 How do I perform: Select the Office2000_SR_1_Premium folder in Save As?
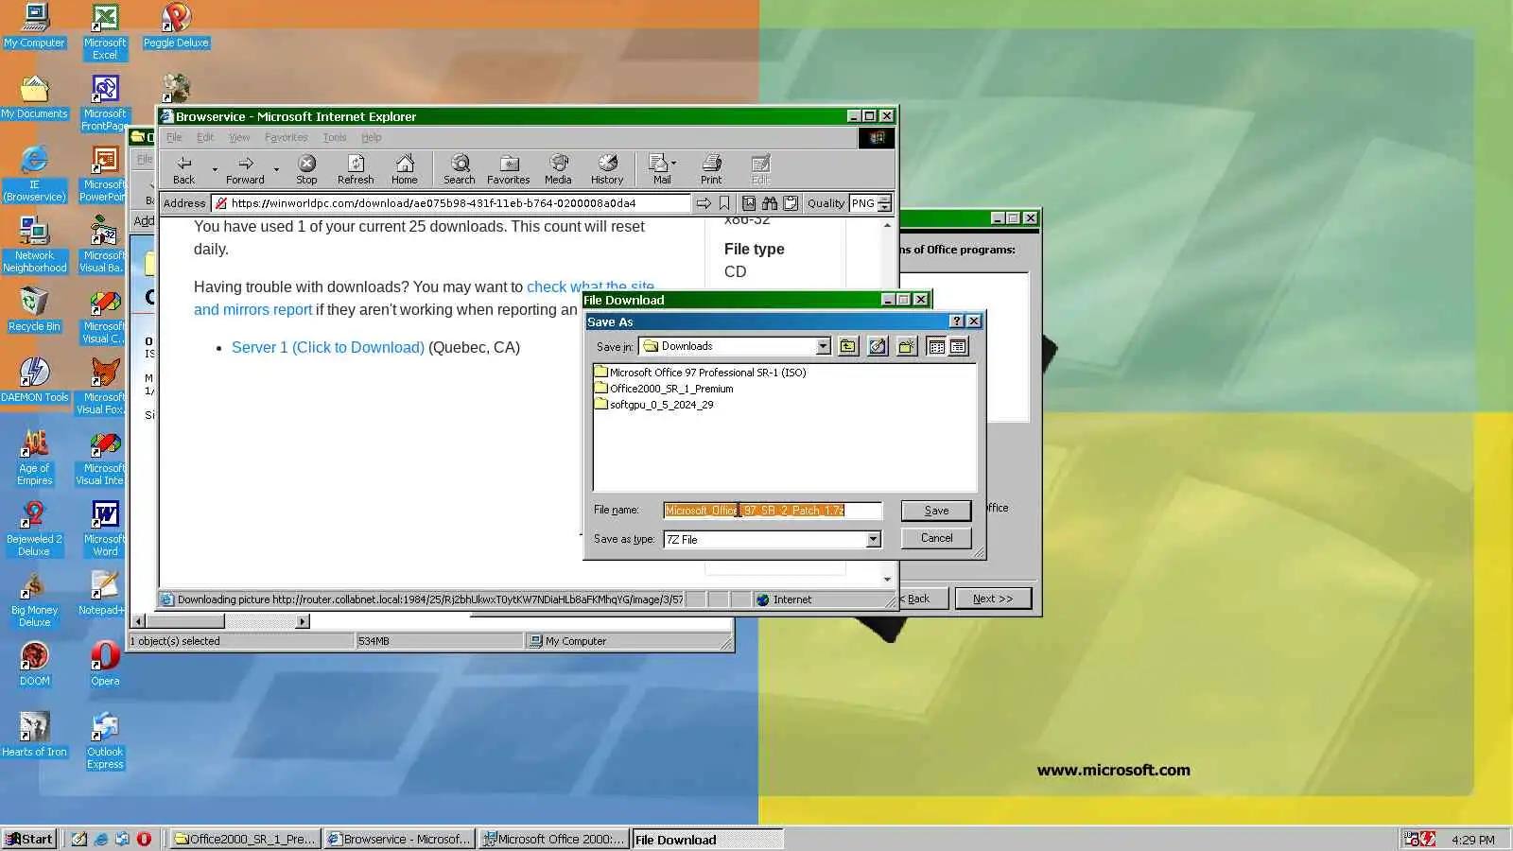[x=663, y=389]
